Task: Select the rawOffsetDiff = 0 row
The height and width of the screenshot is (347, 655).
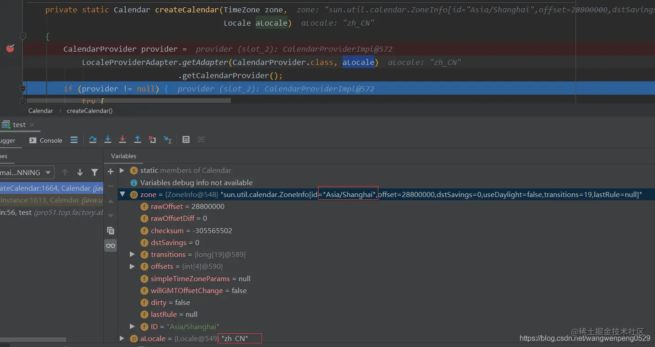Action: (386, 218)
